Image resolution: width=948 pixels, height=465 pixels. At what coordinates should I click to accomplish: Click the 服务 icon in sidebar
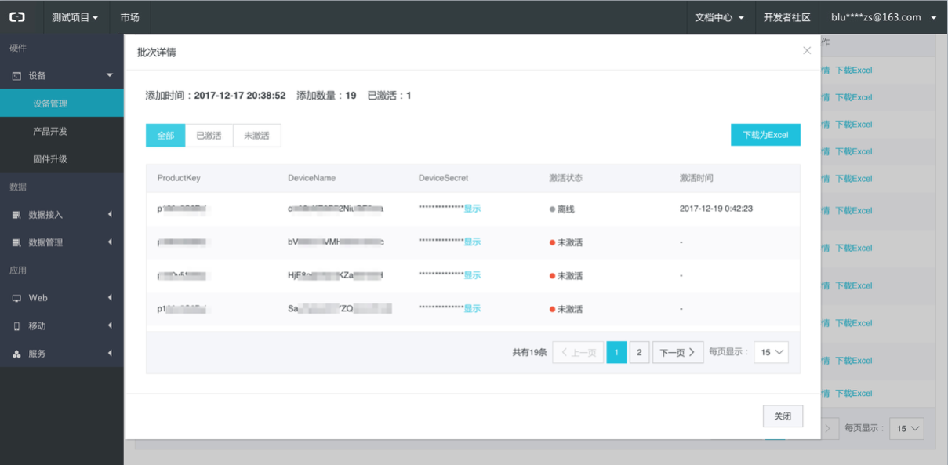coord(16,354)
